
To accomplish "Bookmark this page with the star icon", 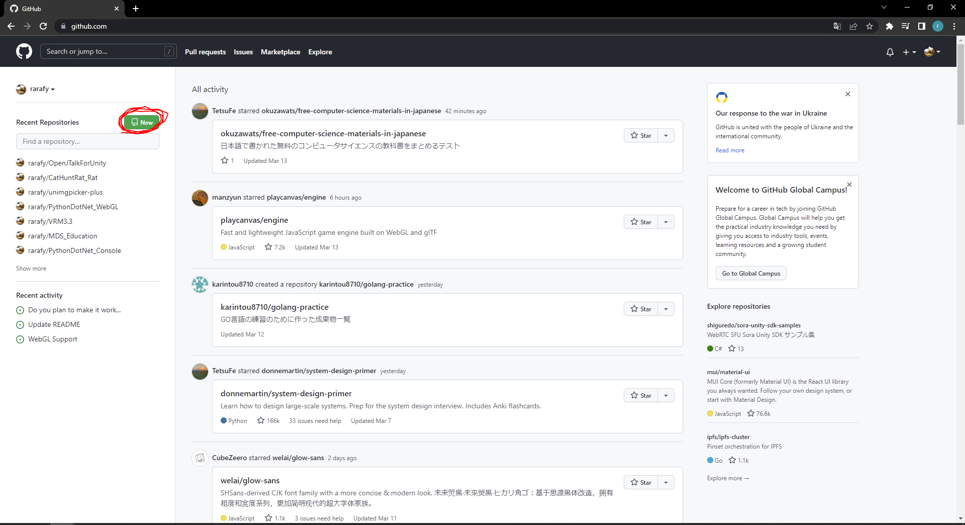I will point(870,26).
